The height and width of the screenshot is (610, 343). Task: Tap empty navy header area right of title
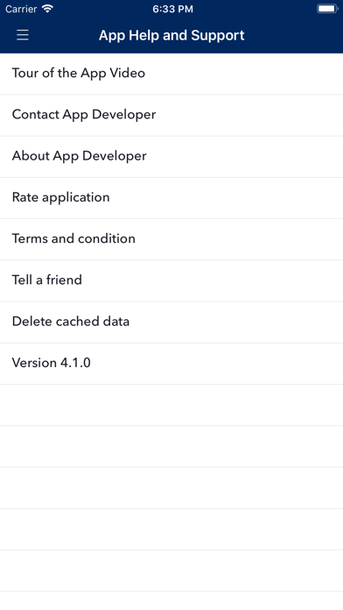point(294,35)
